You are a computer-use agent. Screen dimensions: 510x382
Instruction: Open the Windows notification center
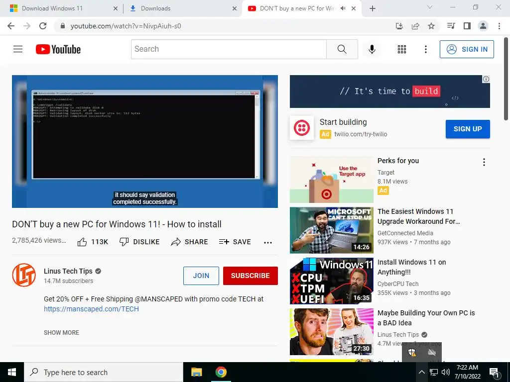click(495, 373)
